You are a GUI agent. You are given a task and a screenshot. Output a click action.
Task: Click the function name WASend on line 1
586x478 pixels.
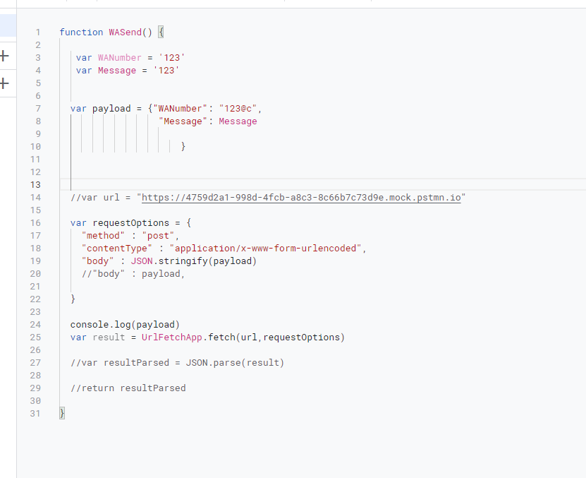click(126, 32)
